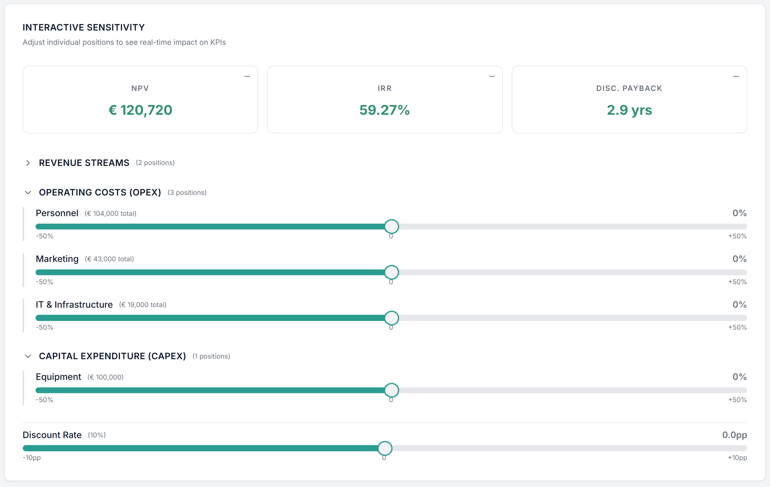Click the Revenue Streams section heading

coord(84,163)
